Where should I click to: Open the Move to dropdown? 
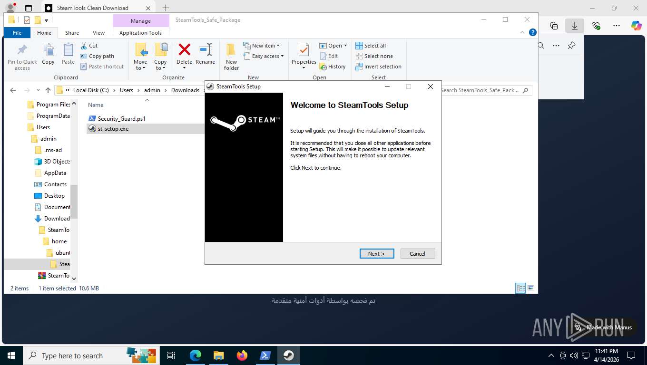(140, 56)
